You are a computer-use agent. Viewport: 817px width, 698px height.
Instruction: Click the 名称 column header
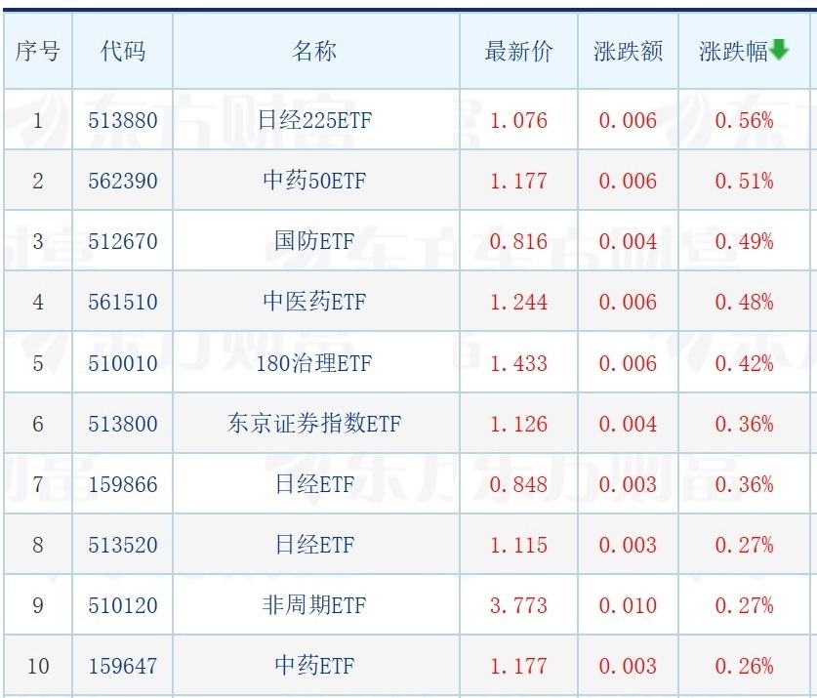click(314, 52)
